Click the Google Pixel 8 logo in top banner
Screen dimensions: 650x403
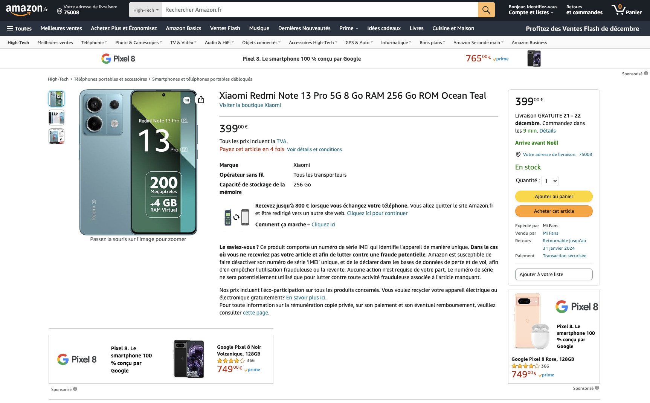pos(118,59)
